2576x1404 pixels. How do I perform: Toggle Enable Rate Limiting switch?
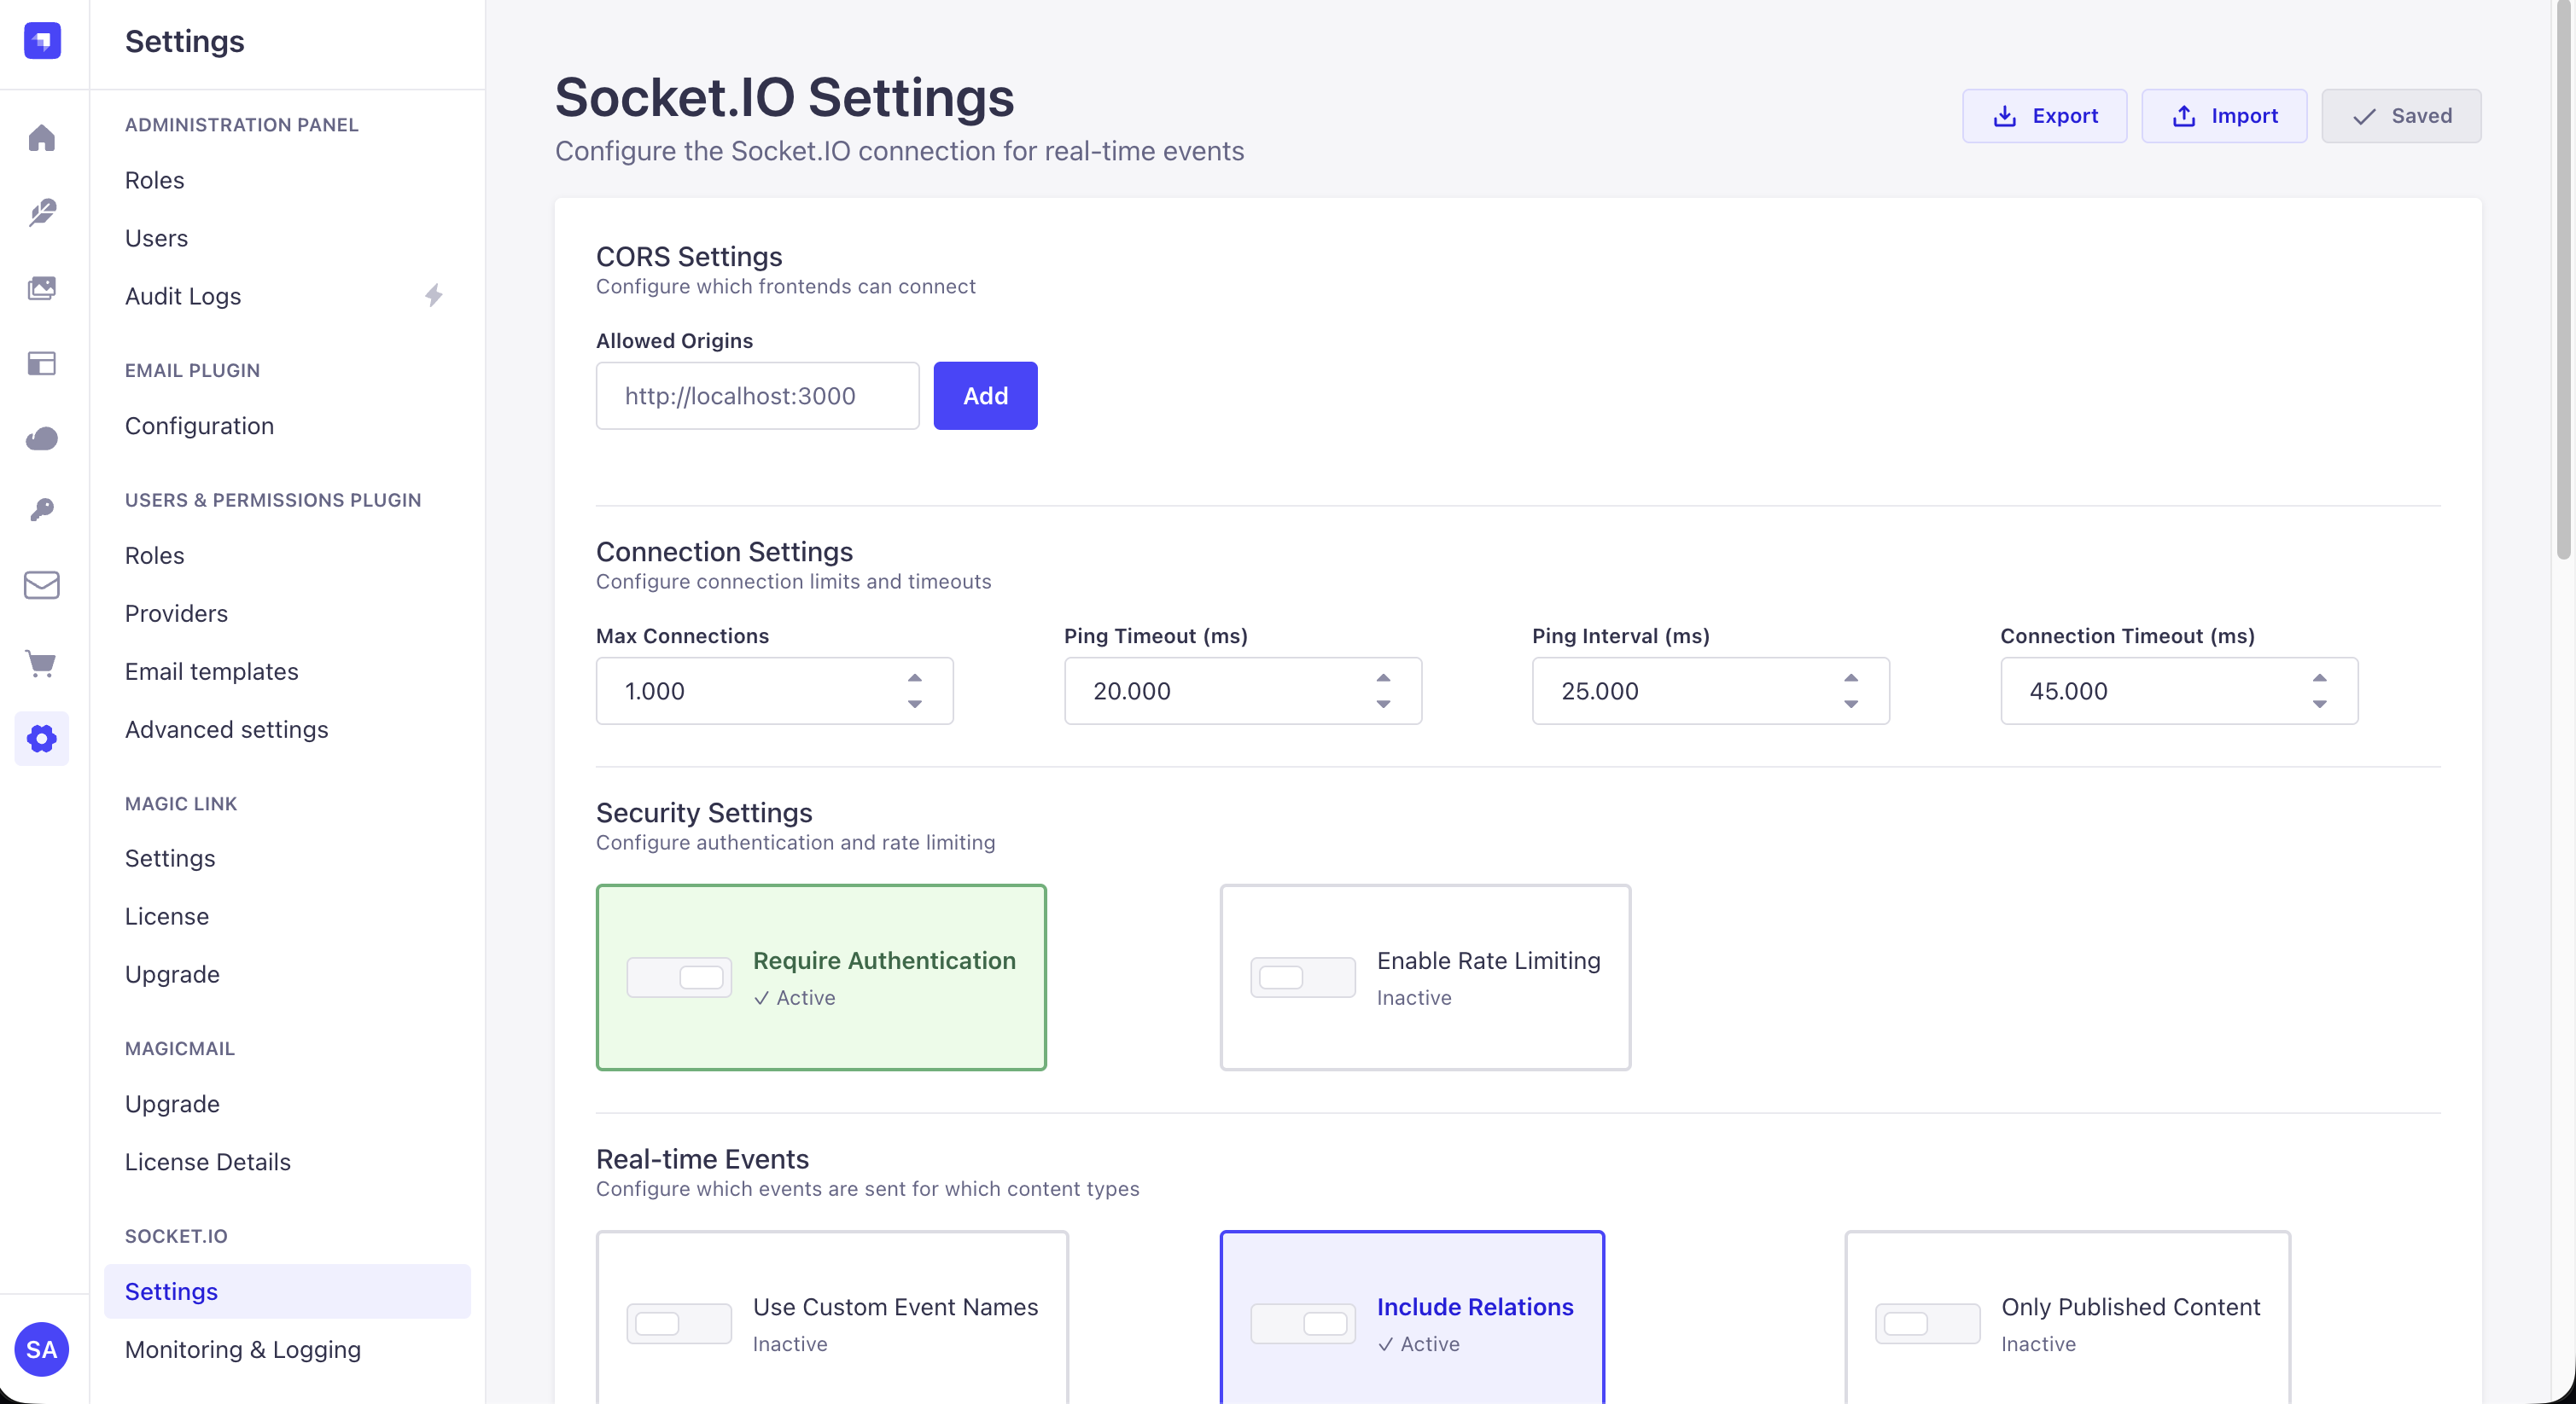click(x=1303, y=977)
